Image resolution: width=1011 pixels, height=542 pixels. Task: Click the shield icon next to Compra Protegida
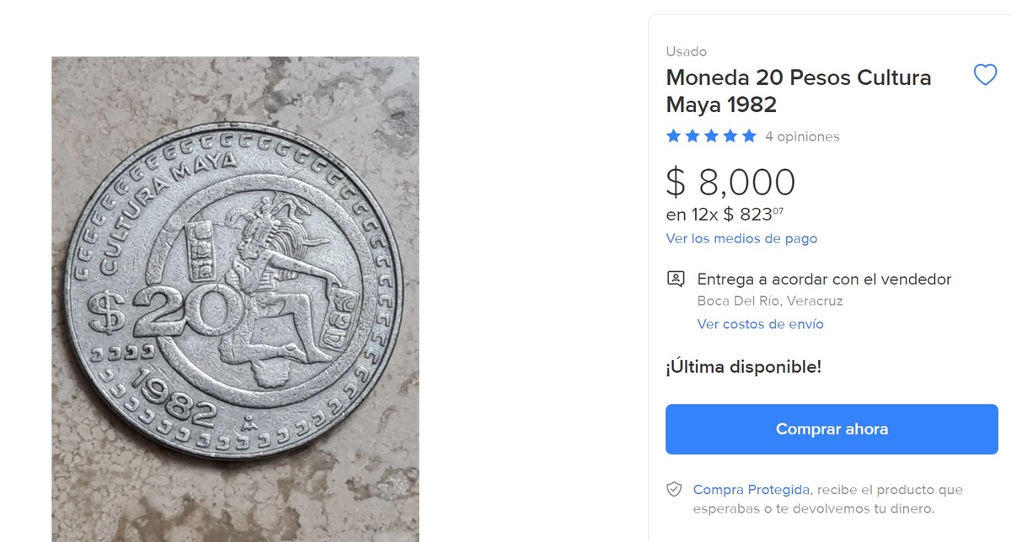(674, 489)
